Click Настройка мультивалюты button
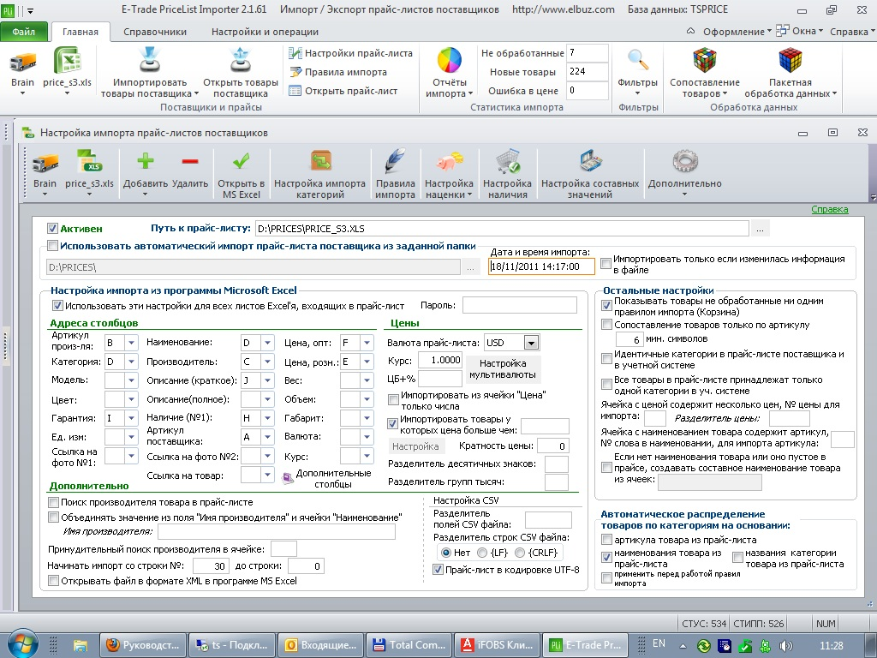Screen dimensions: 877x658 503,369
